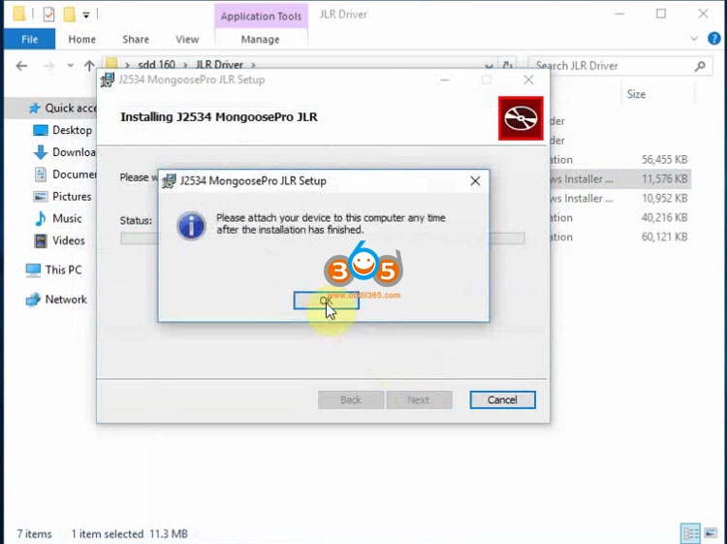Expand the address bar history dropdown

[489, 65]
